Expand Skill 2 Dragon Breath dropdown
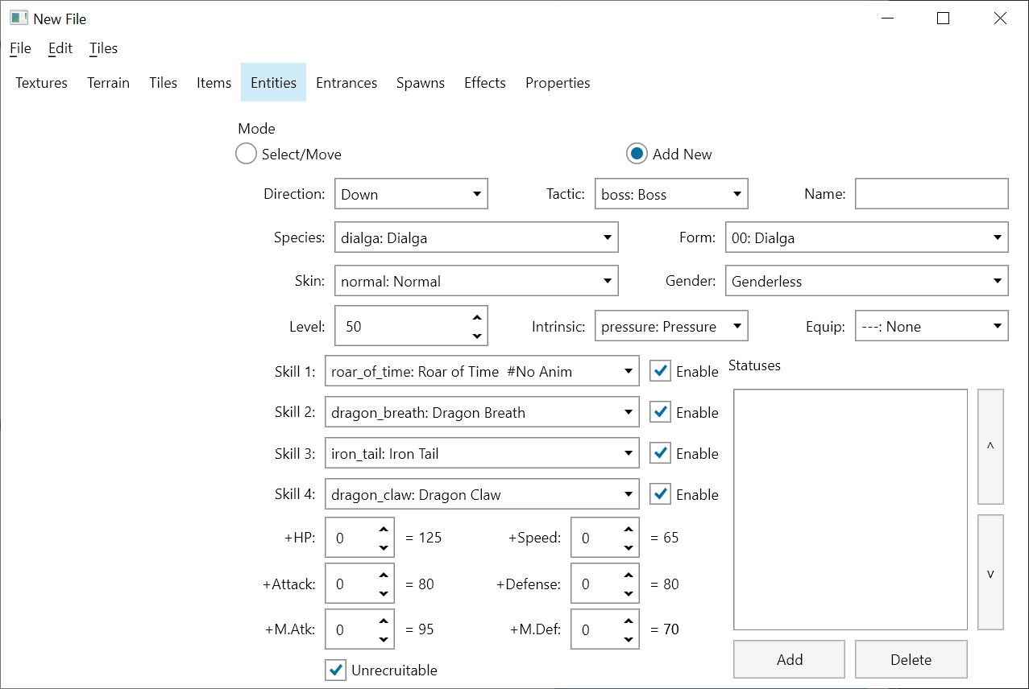 pos(482,412)
